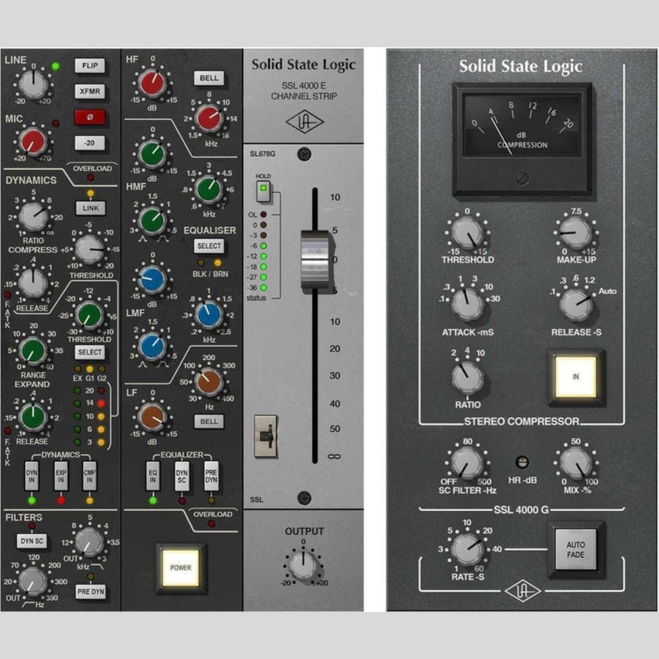Click the filters PRE DYN button
The height and width of the screenshot is (659, 659).
[x=91, y=591]
